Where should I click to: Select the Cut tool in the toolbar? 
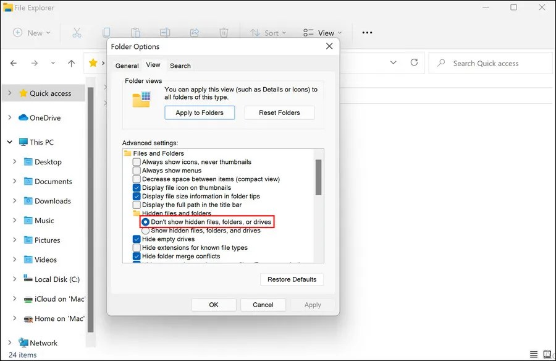pyautogui.click(x=77, y=32)
